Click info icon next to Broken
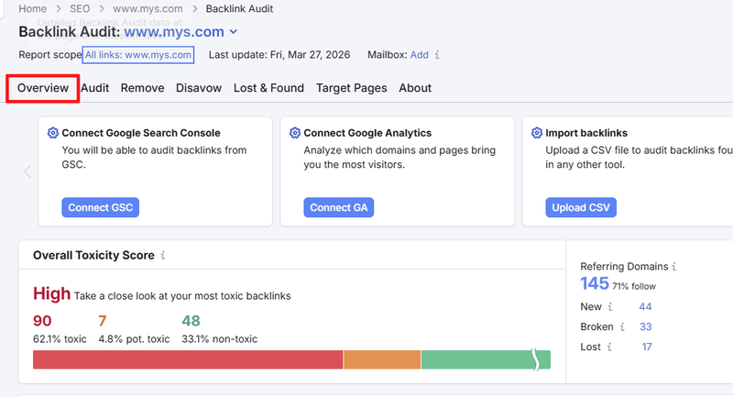This screenshot has width=733, height=397. (x=622, y=326)
